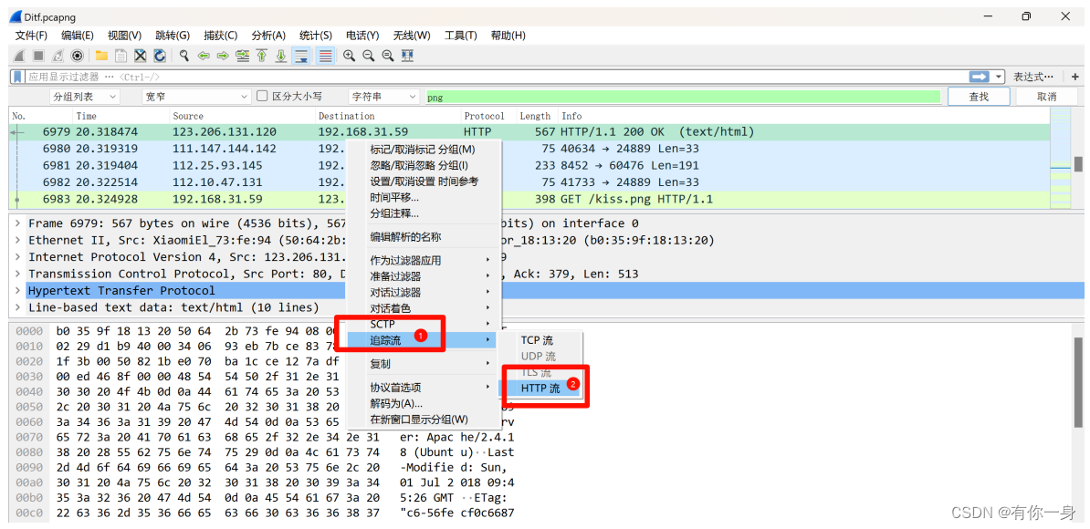Click the restart capture icon
The height and width of the screenshot is (529, 1090).
[58, 56]
